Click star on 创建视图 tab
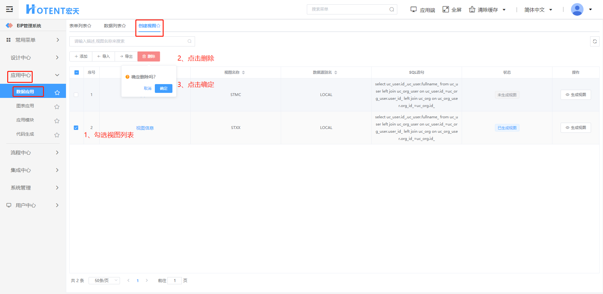 coord(158,26)
